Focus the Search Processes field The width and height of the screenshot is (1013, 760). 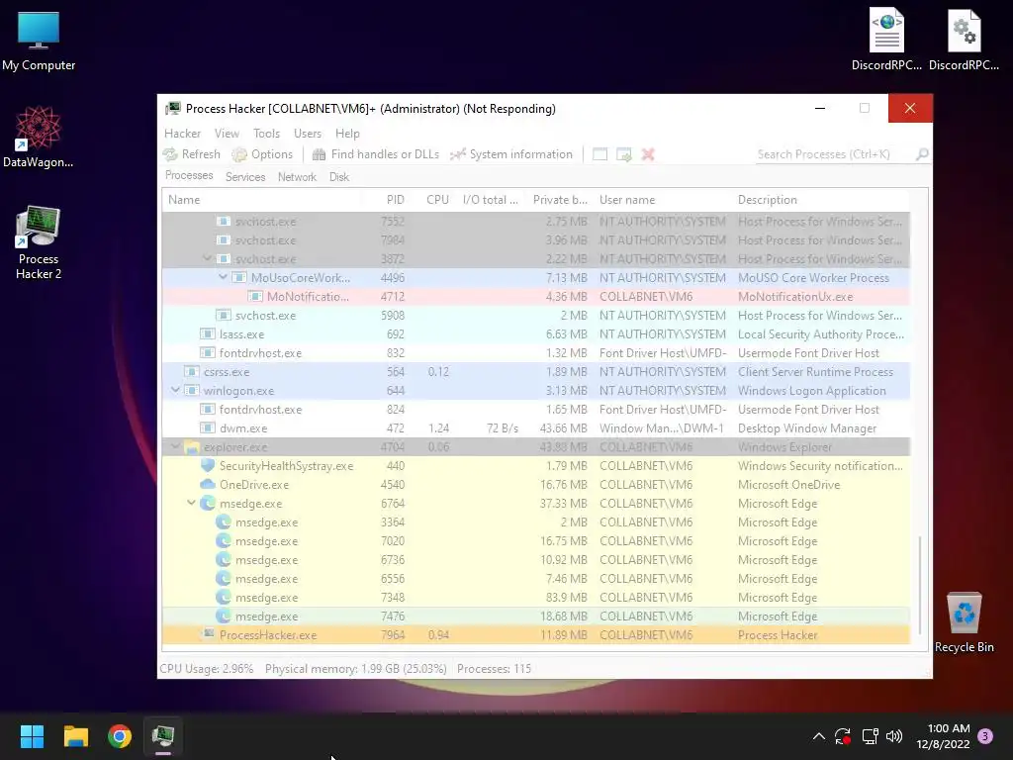coord(834,154)
